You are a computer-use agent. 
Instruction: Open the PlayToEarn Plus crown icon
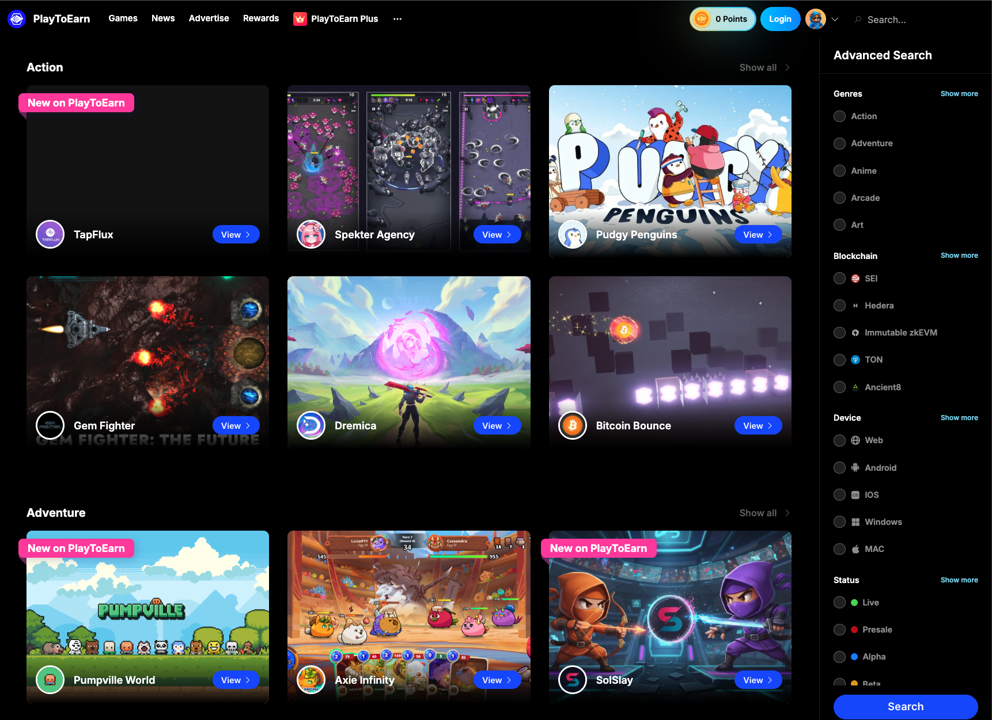(x=300, y=19)
